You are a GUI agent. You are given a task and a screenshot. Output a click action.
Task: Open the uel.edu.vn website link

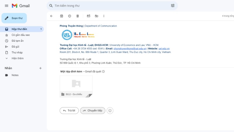click(164, 49)
